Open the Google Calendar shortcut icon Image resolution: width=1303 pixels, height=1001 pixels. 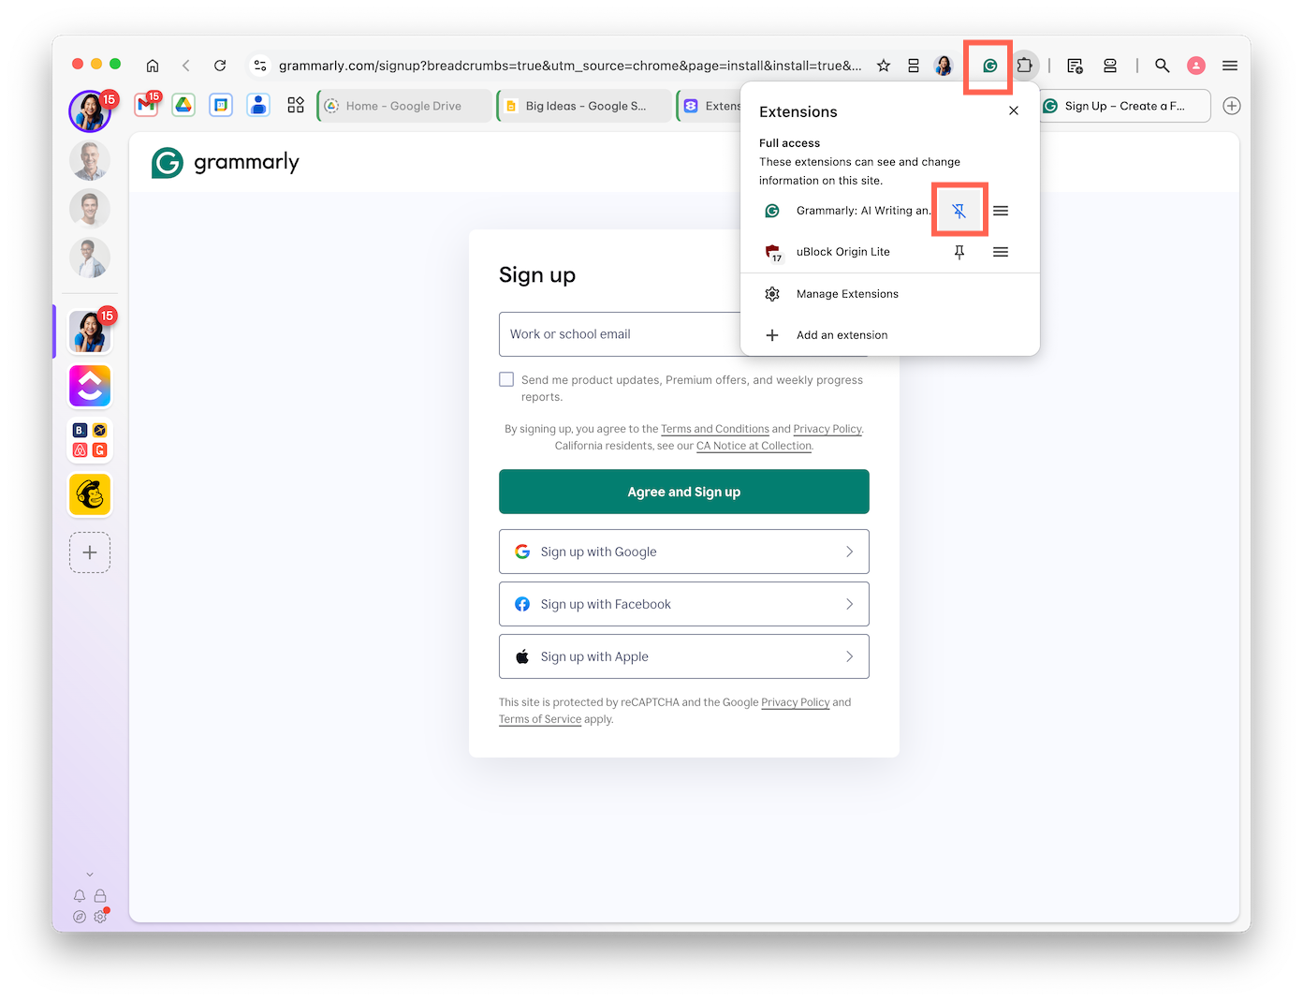[x=221, y=105]
